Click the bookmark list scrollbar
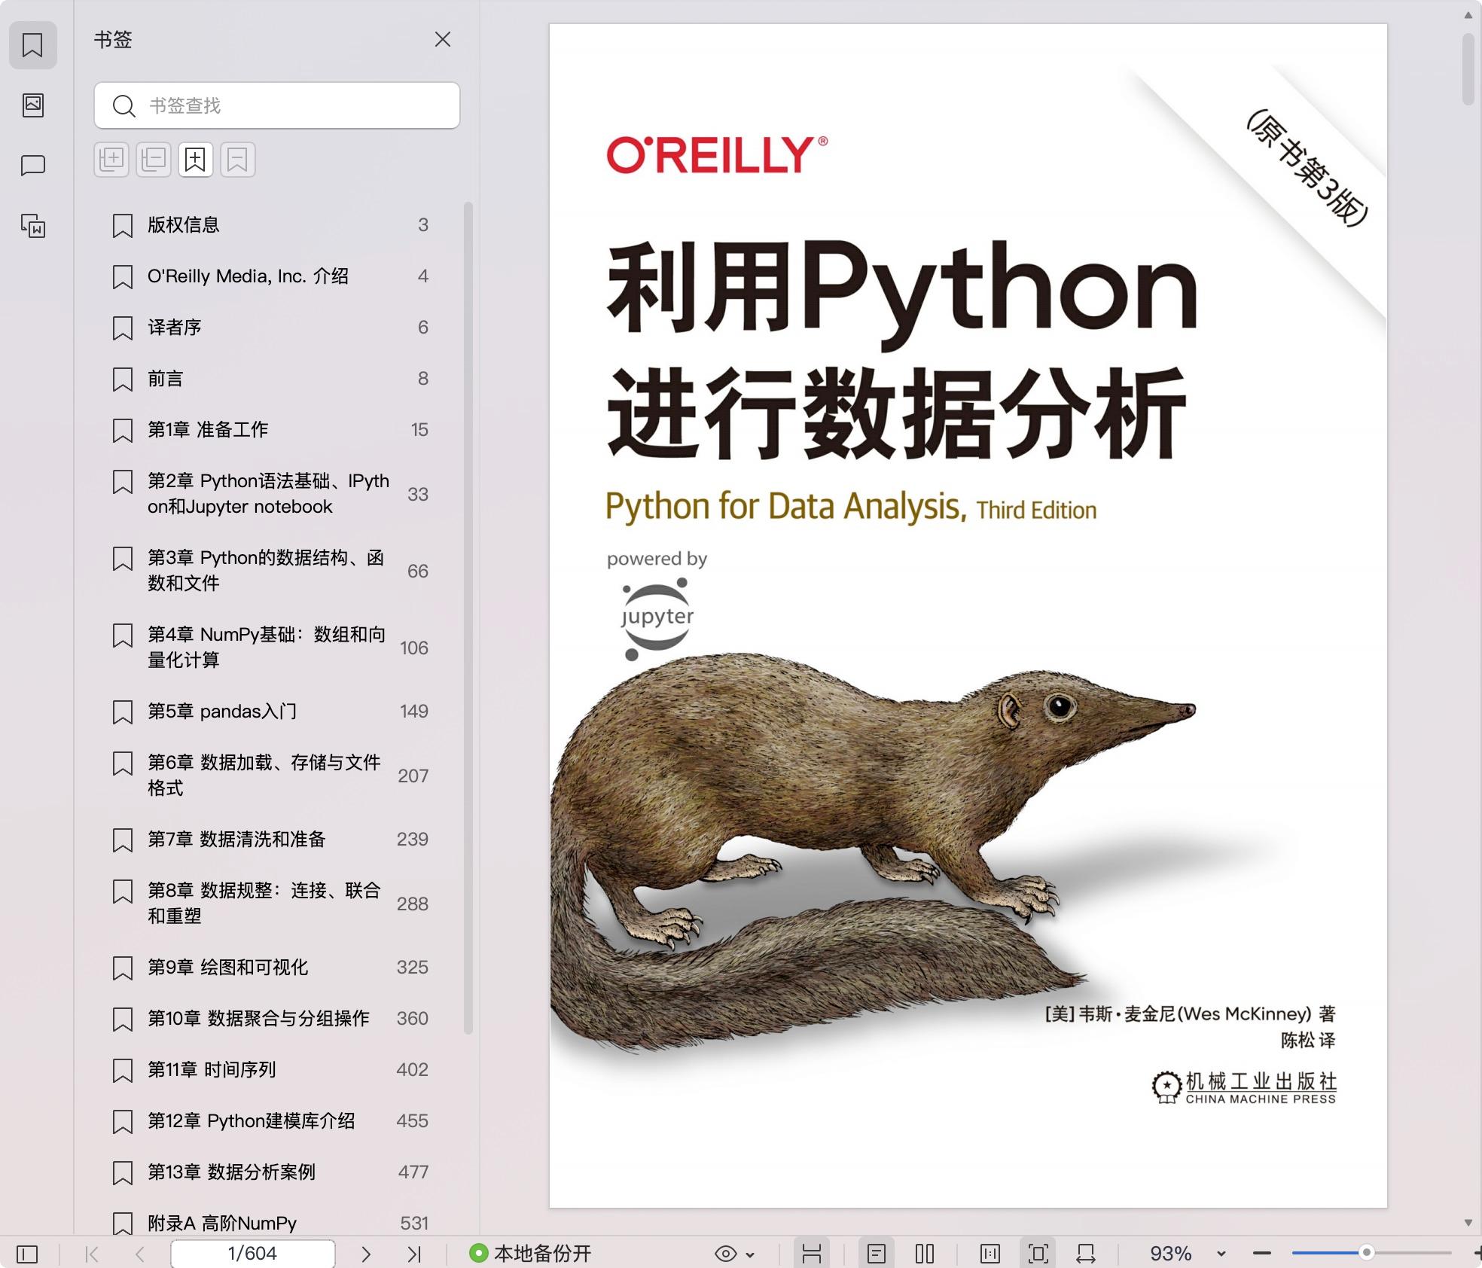 [x=468, y=617]
